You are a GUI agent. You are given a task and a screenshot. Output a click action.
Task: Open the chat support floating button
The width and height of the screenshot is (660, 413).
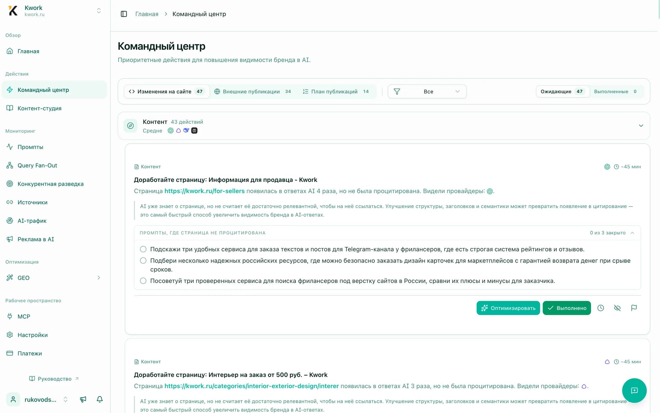(x=634, y=391)
